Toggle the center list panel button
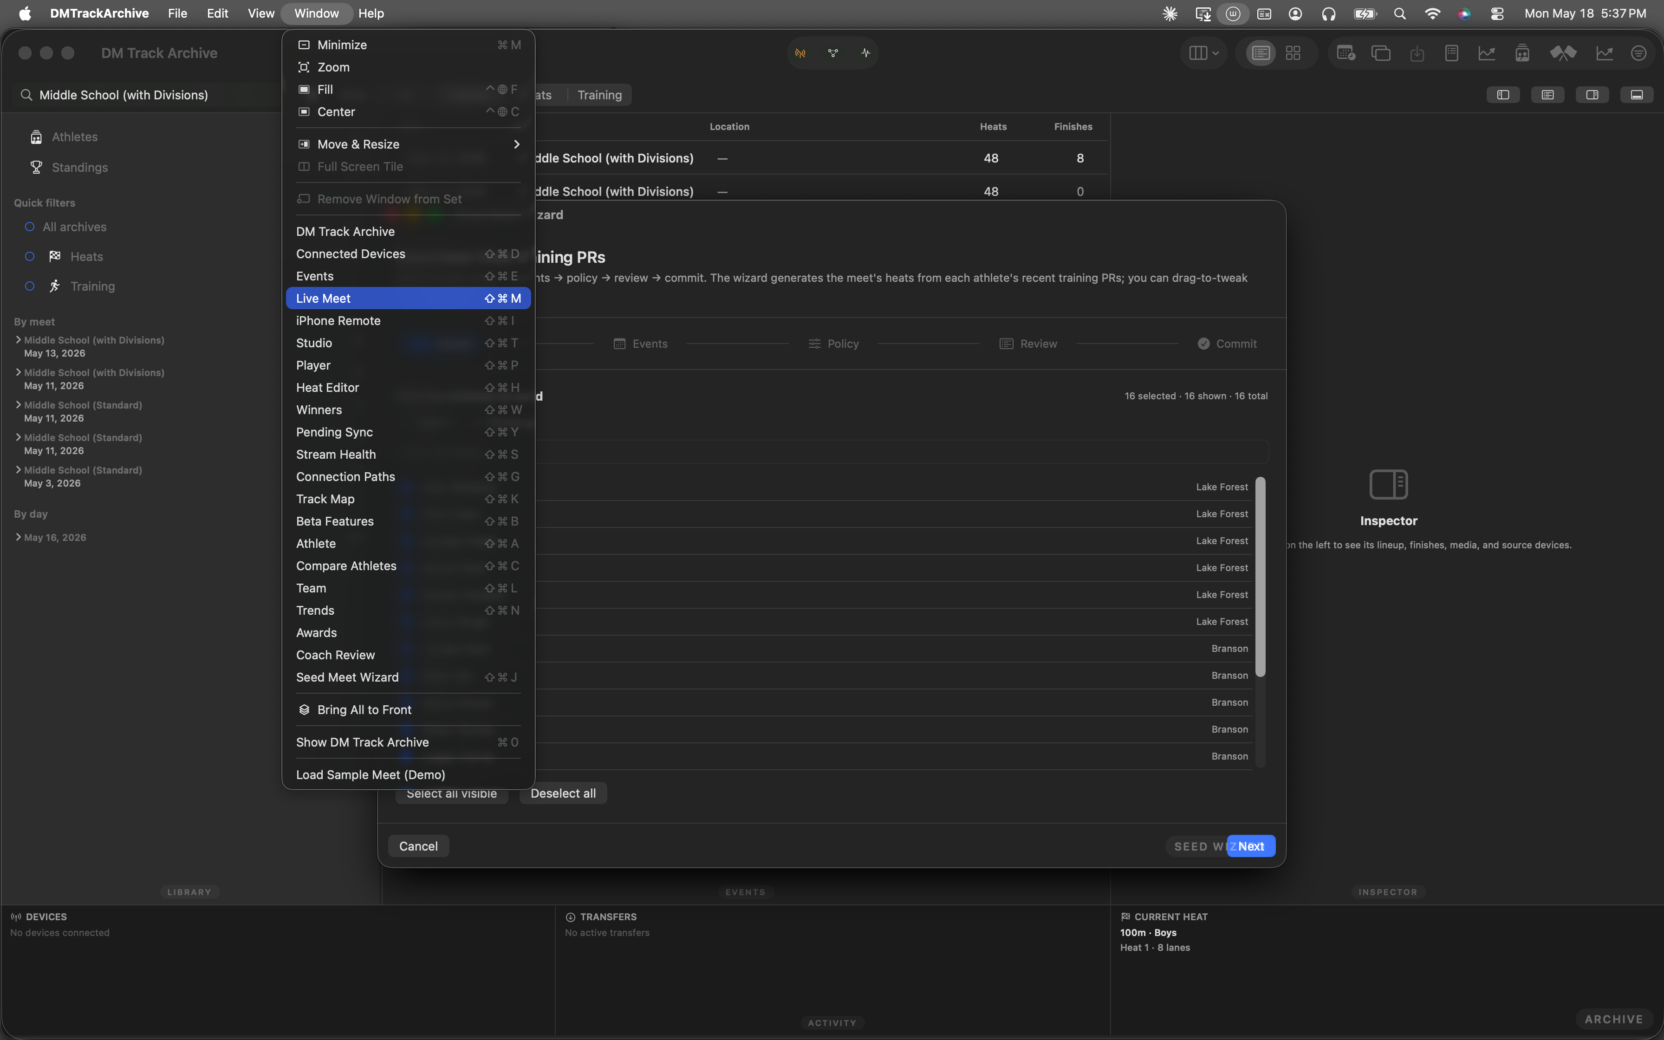The image size is (1664, 1040). pos(1548,95)
